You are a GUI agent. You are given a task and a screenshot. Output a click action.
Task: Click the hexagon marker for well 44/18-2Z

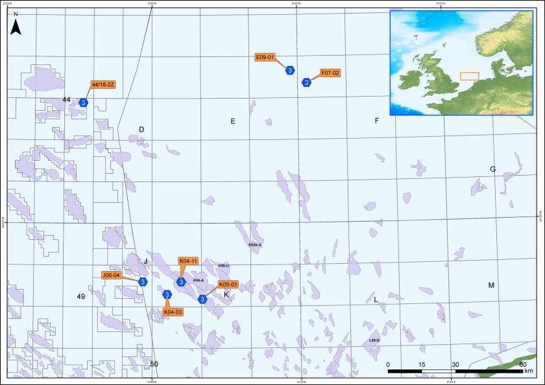[x=83, y=102]
